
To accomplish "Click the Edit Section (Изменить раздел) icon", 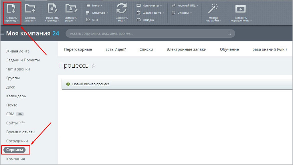I will pos(71,9).
